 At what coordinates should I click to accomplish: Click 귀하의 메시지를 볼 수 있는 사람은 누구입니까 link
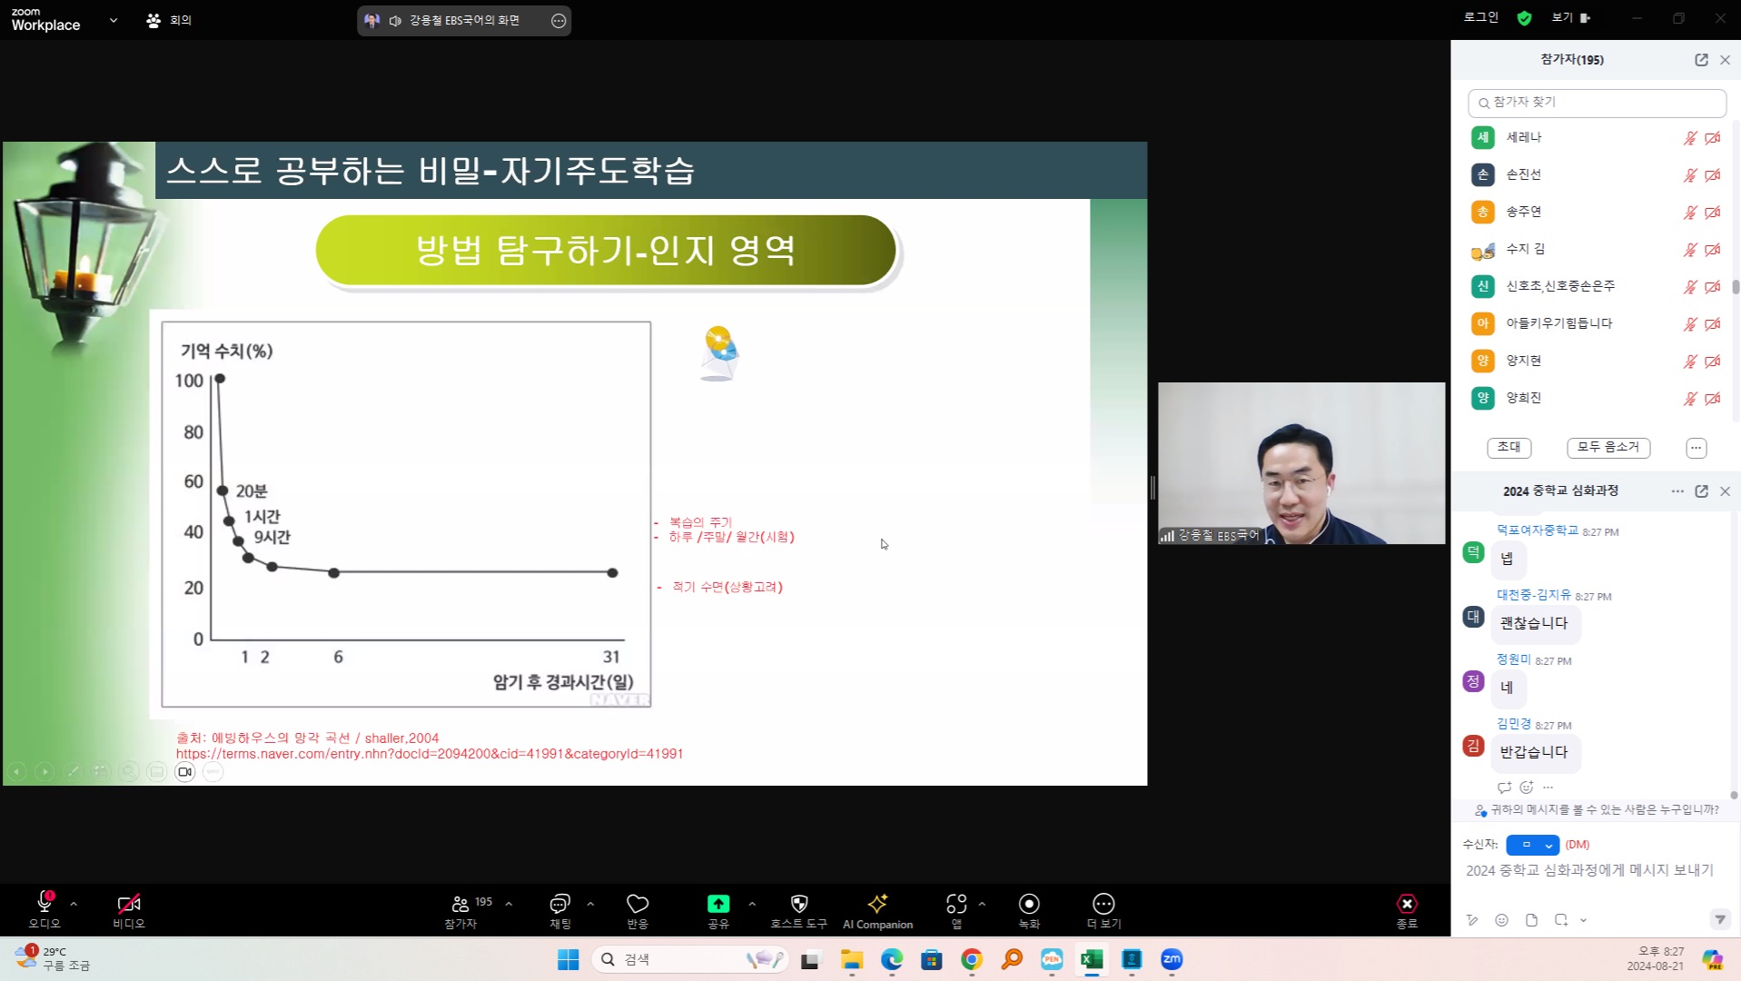[1604, 809]
